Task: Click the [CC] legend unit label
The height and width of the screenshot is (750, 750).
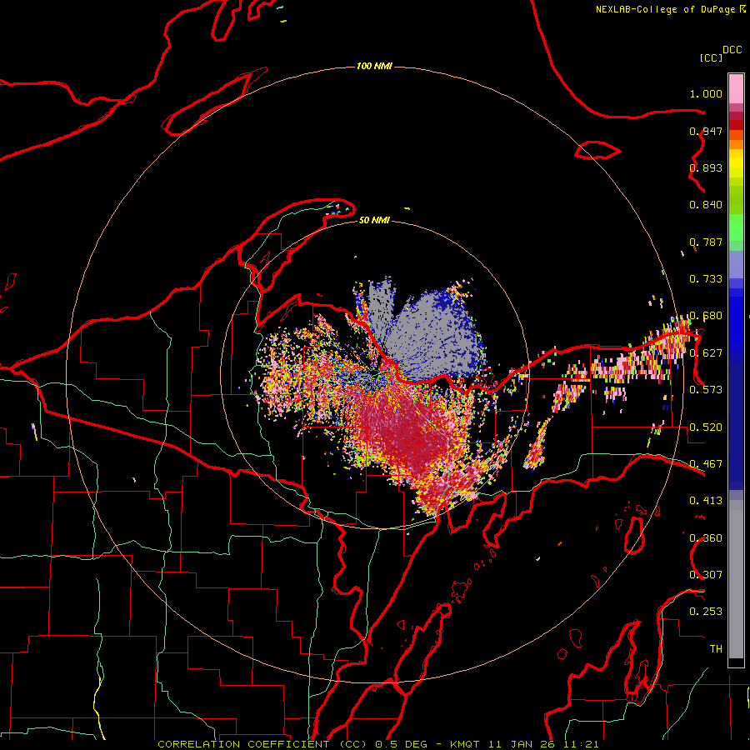Action: point(711,57)
